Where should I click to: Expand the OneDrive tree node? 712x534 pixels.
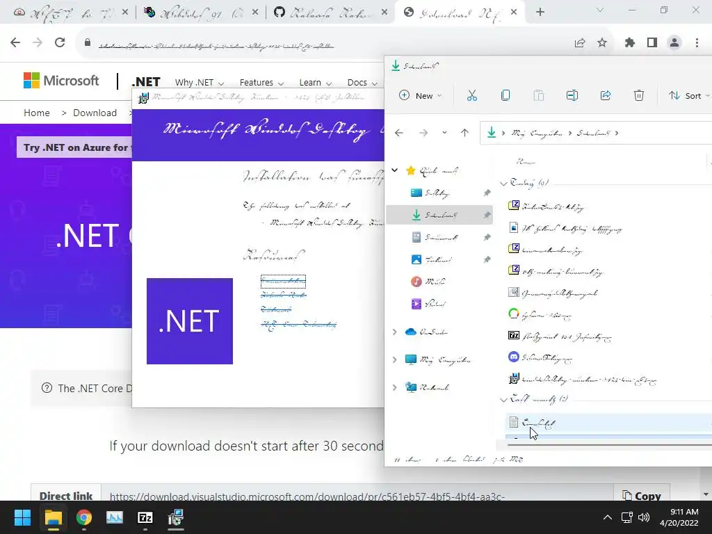pyautogui.click(x=395, y=332)
